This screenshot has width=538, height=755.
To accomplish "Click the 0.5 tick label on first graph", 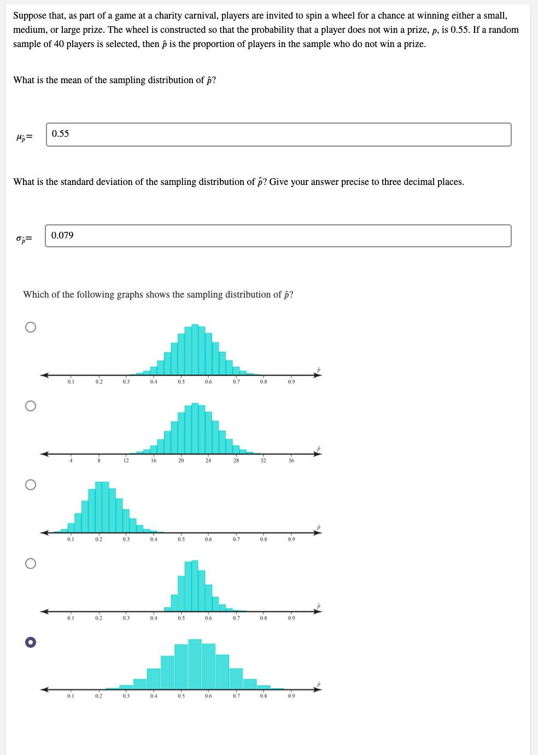I will 180,382.
